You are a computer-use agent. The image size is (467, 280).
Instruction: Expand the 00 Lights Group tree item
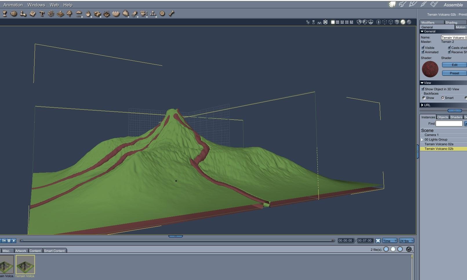click(x=422, y=139)
